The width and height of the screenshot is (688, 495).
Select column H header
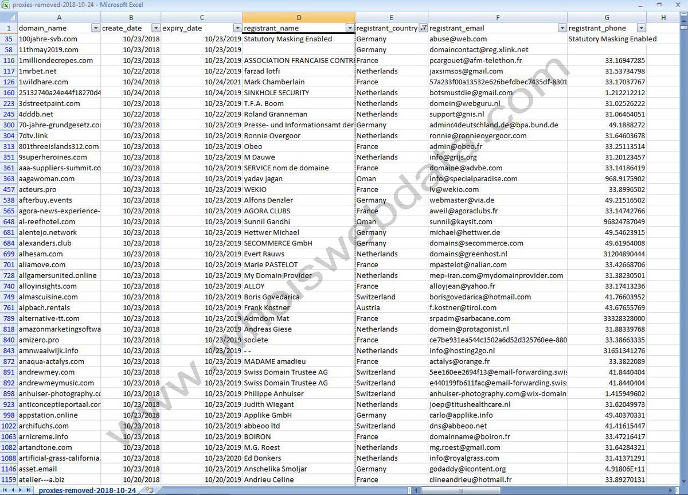pos(663,18)
